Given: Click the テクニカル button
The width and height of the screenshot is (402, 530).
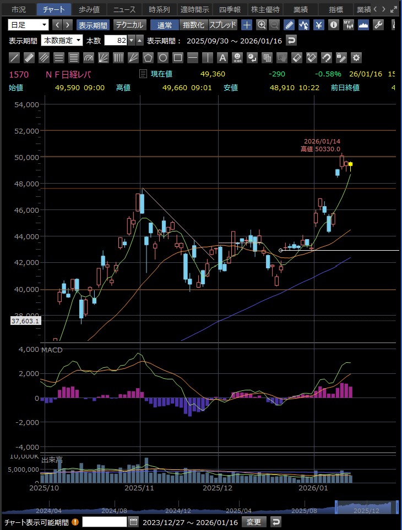Looking at the screenshot, I should 129,25.
